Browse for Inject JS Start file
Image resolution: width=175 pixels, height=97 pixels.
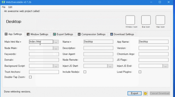(x=110, y=66)
